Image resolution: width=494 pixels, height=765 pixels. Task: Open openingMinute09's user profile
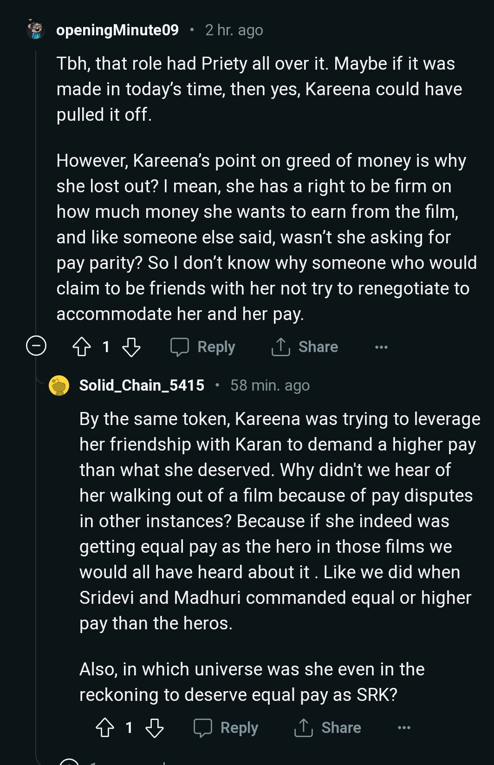pos(117,30)
